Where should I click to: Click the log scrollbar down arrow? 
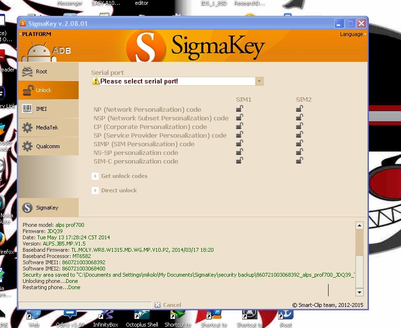[x=359, y=292]
